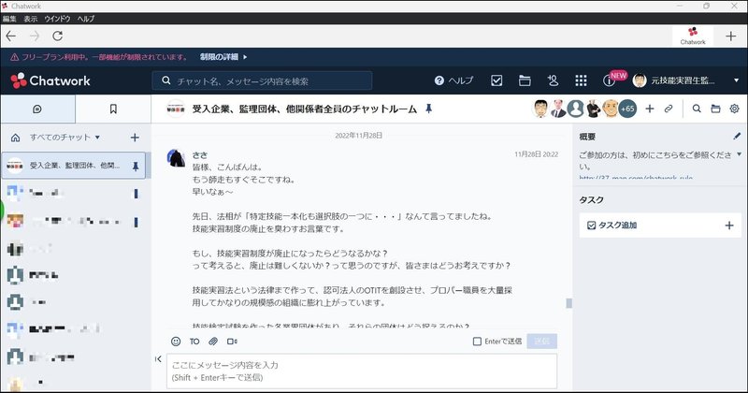Click the タスク section heading
This screenshot has height=393, width=748.
(592, 200)
